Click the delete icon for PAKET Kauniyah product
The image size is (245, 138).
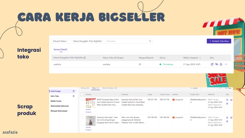[227, 103]
